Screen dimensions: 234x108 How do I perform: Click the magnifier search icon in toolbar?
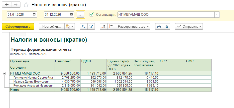click(x=84, y=27)
